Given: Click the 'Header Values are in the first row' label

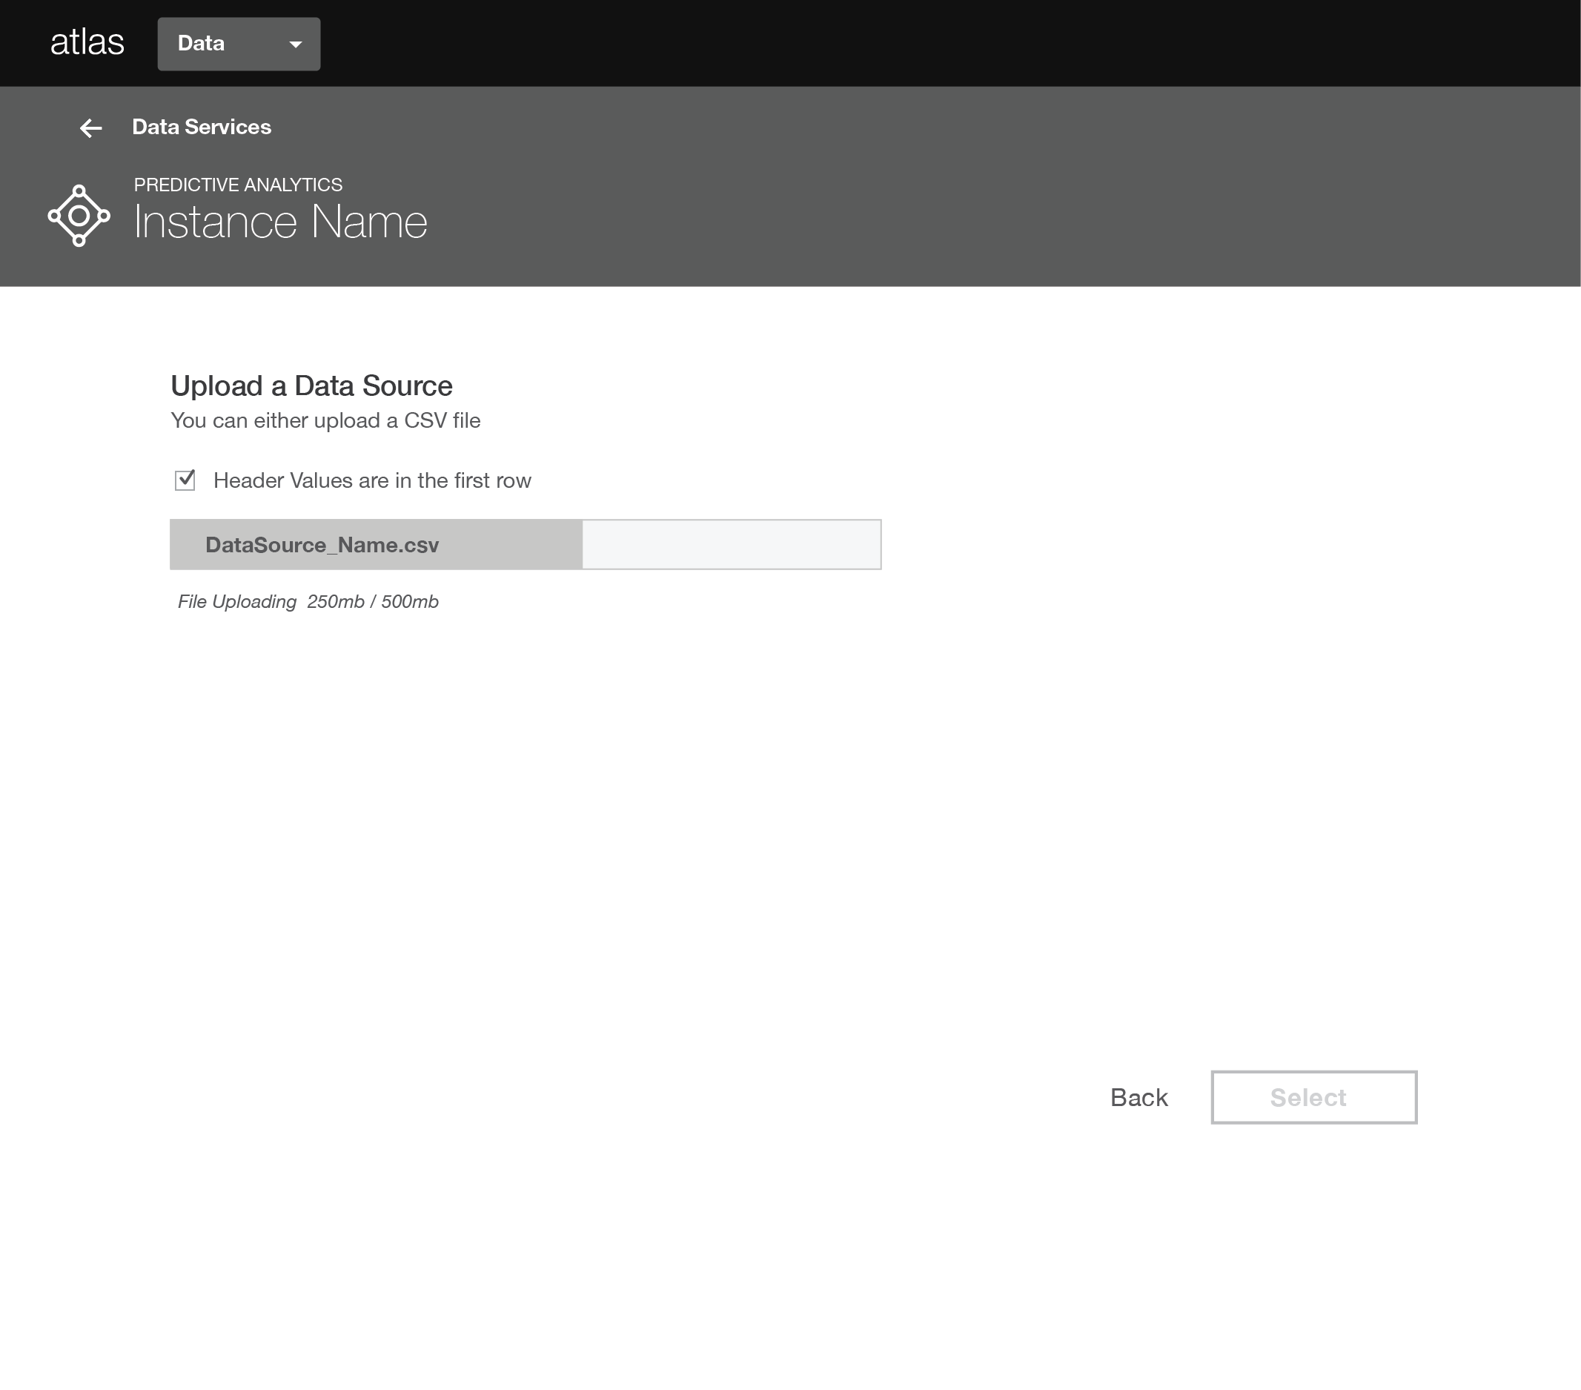Looking at the screenshot, I should pos(372,480).
